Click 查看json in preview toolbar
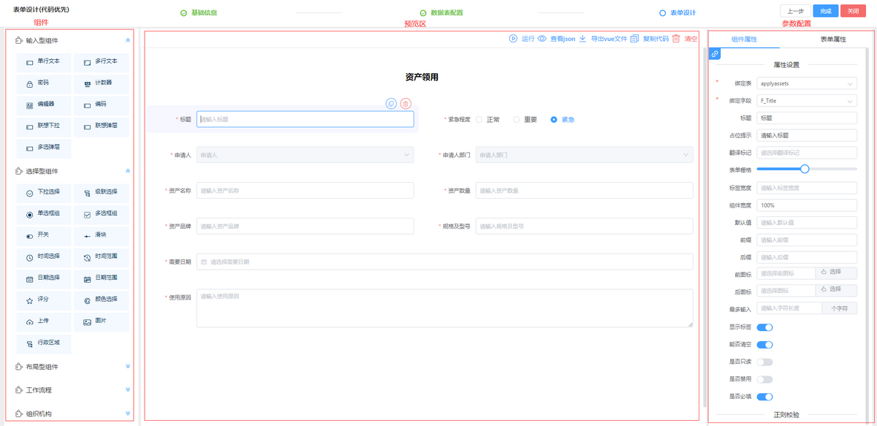This screenshot has width=877, height=426. click(x=557, y=39)
